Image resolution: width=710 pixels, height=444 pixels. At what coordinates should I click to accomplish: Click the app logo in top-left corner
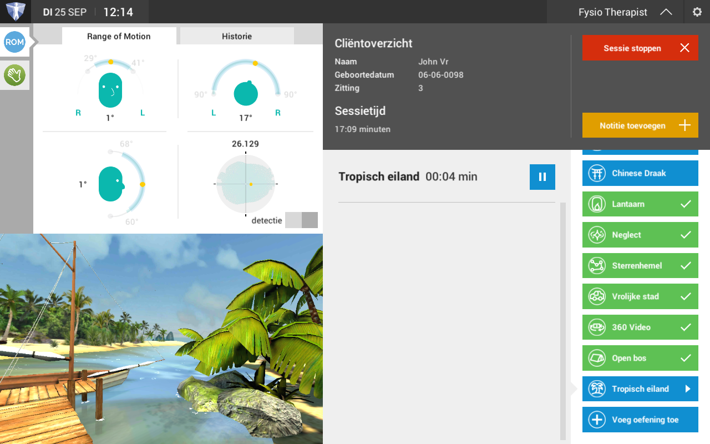[x=16, y=12]
